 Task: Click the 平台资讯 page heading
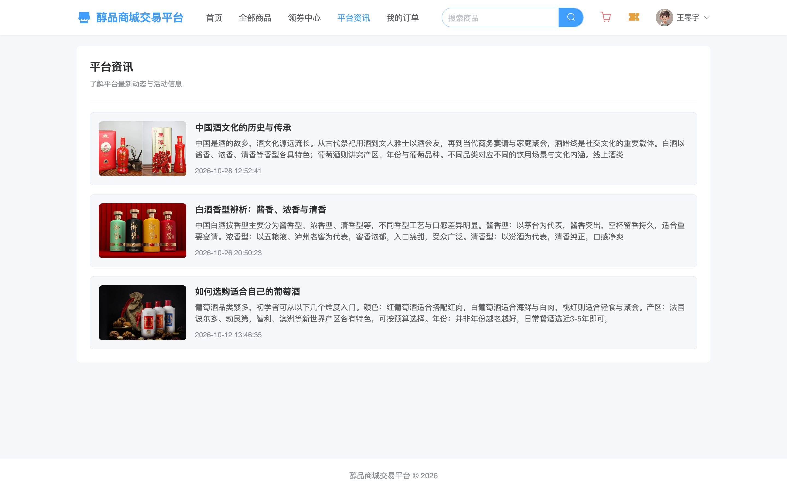(111, 67)
